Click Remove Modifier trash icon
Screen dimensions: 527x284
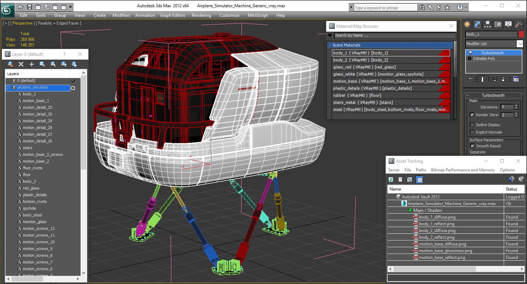pyautogui.click(x=503, y=79)
